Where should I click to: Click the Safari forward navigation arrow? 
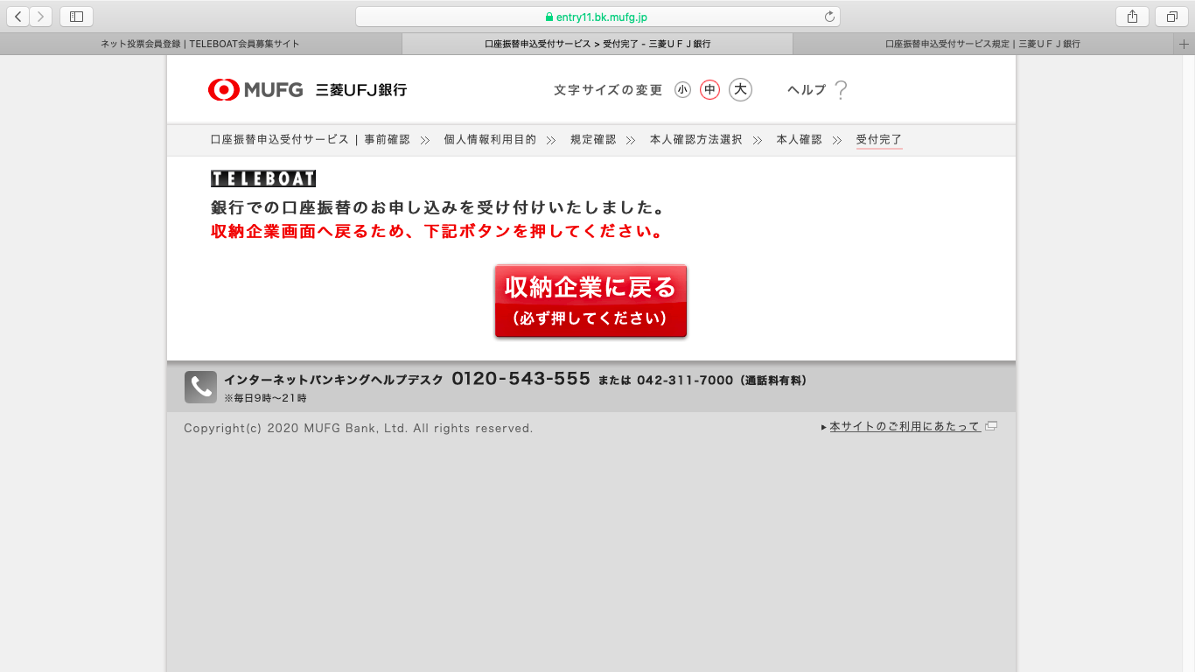[x=40, y=17]
